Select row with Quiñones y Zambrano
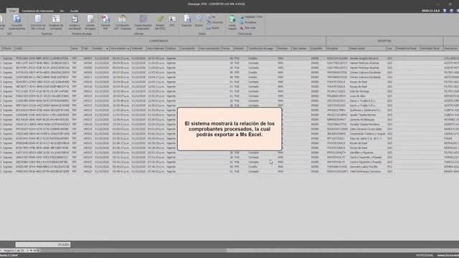The height and width of the screenshot is (258, 459). (229, 110)
